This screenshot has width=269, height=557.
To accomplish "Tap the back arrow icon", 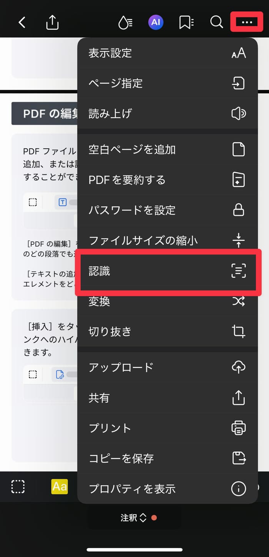I will [x=22, y=23].
